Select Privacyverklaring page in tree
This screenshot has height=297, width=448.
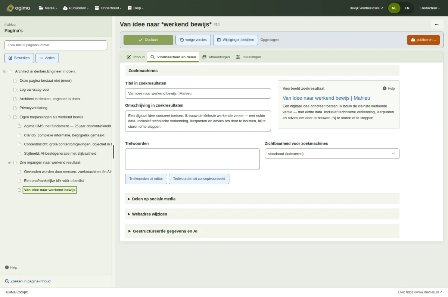33,108
